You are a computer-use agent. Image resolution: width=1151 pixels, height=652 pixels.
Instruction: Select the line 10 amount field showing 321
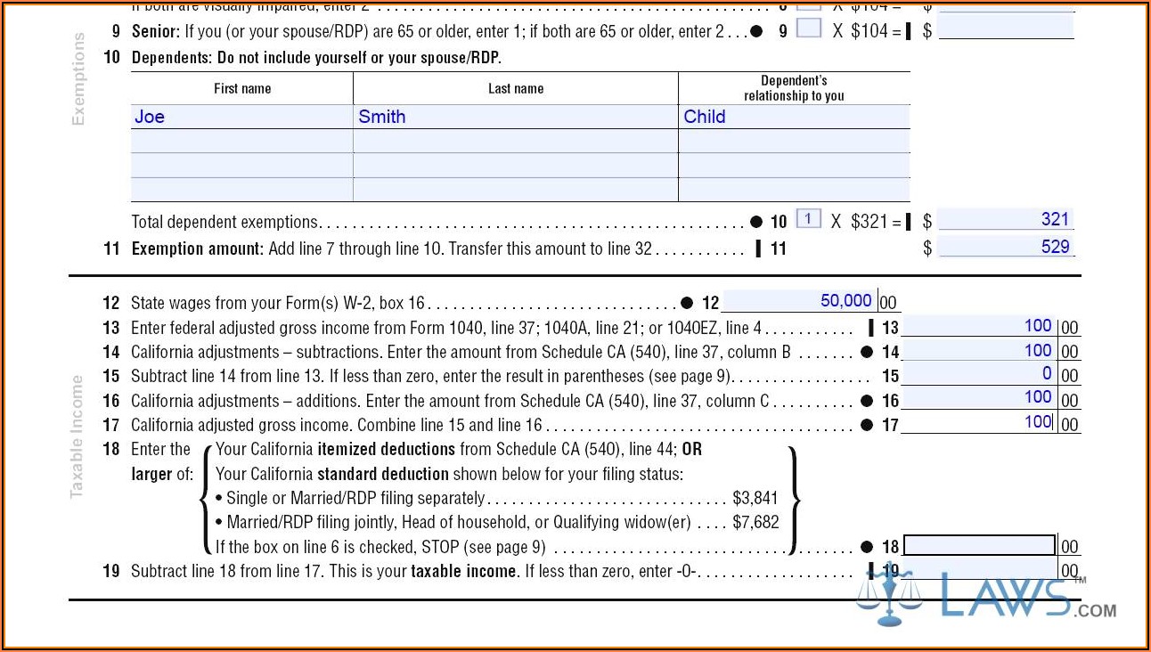click(1006, 220)
